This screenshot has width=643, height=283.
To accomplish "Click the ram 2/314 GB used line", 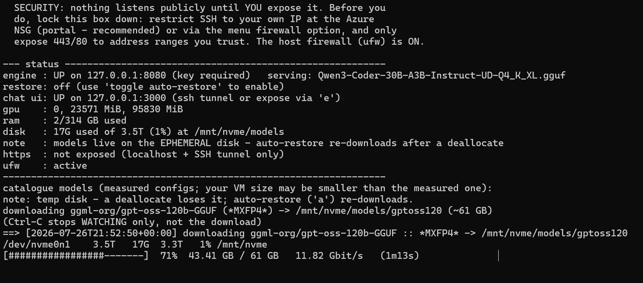I will point(65,120).
